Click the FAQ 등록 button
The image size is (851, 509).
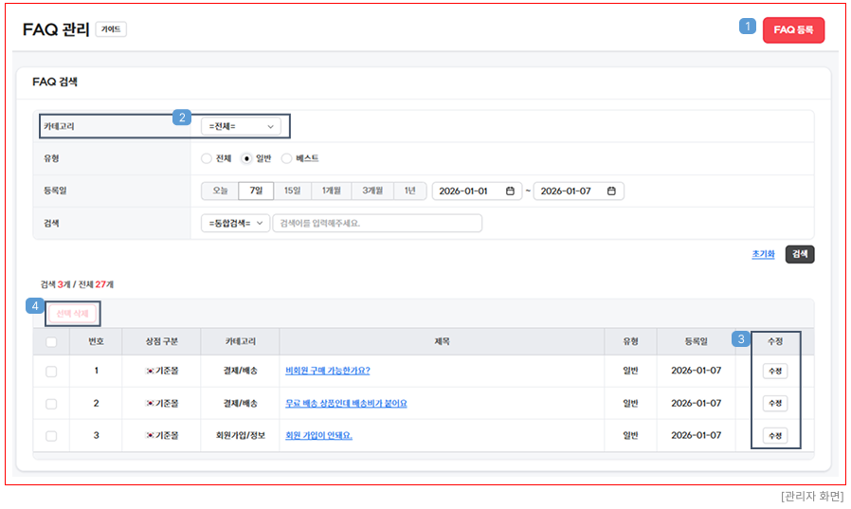(793, 30)
